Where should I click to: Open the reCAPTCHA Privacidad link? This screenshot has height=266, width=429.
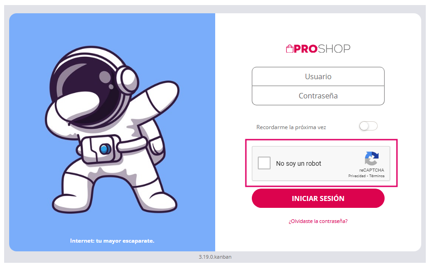(x=357, y=176)
